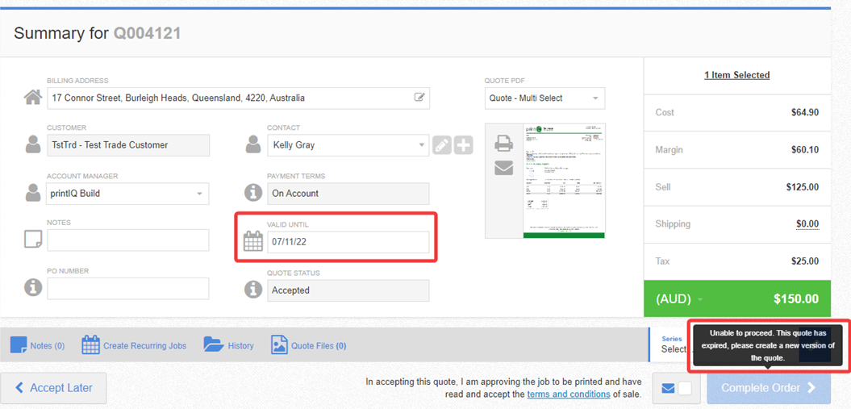Click the 1 Item Selected link

(x=737, y=75)
